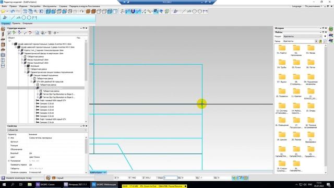Click the Redo arrow in main toolbar
Viewport: 334px width, 188px height.
[x=18, y=11]
